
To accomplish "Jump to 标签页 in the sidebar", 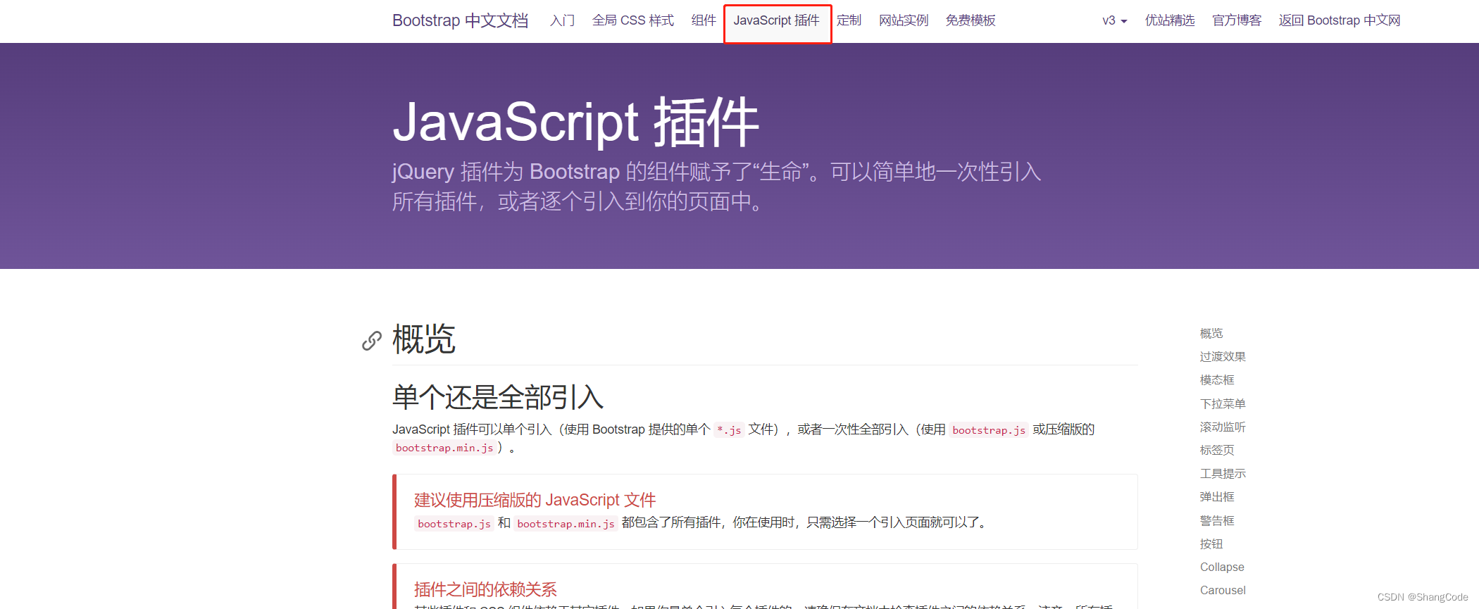I will coord(1217,450).
